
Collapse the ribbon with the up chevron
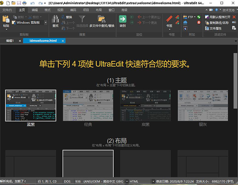pyautogui.click(x=206, y=10)
